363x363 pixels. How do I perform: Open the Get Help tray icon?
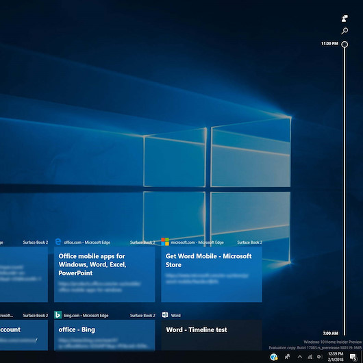pyautogui.click(x=274, y=357)
